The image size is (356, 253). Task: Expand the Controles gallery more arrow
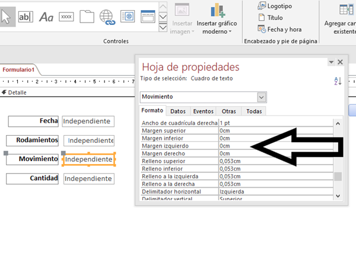[163, 27]
